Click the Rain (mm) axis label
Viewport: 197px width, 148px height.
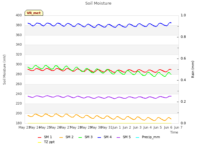pos(193,69)
